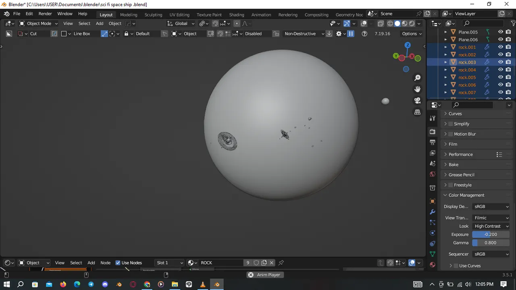
Task: Toggle snapping magnet in viewport header
Action: [x=215, y=23]
